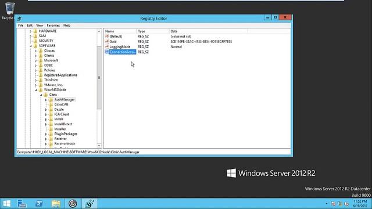This screenshot has width=372, height=209.
Task: Select the InstallDetect tree entry
Action: click(63, 124)
